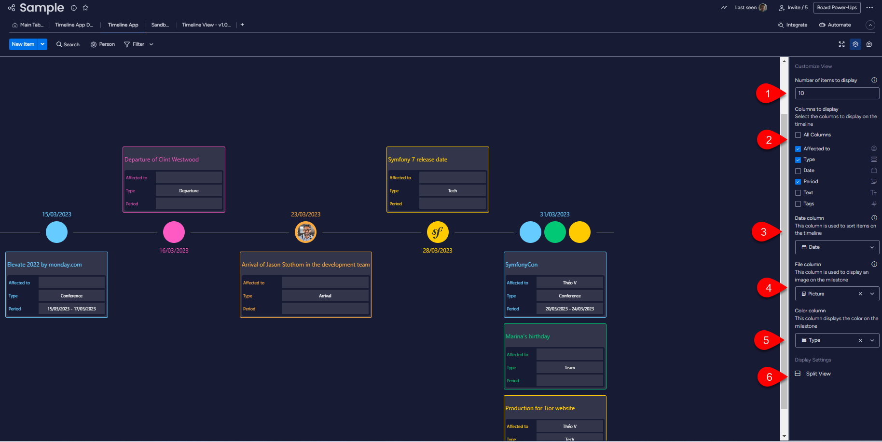Expand the Date column dropdown

pyautogui.click(x=872, y=247)
